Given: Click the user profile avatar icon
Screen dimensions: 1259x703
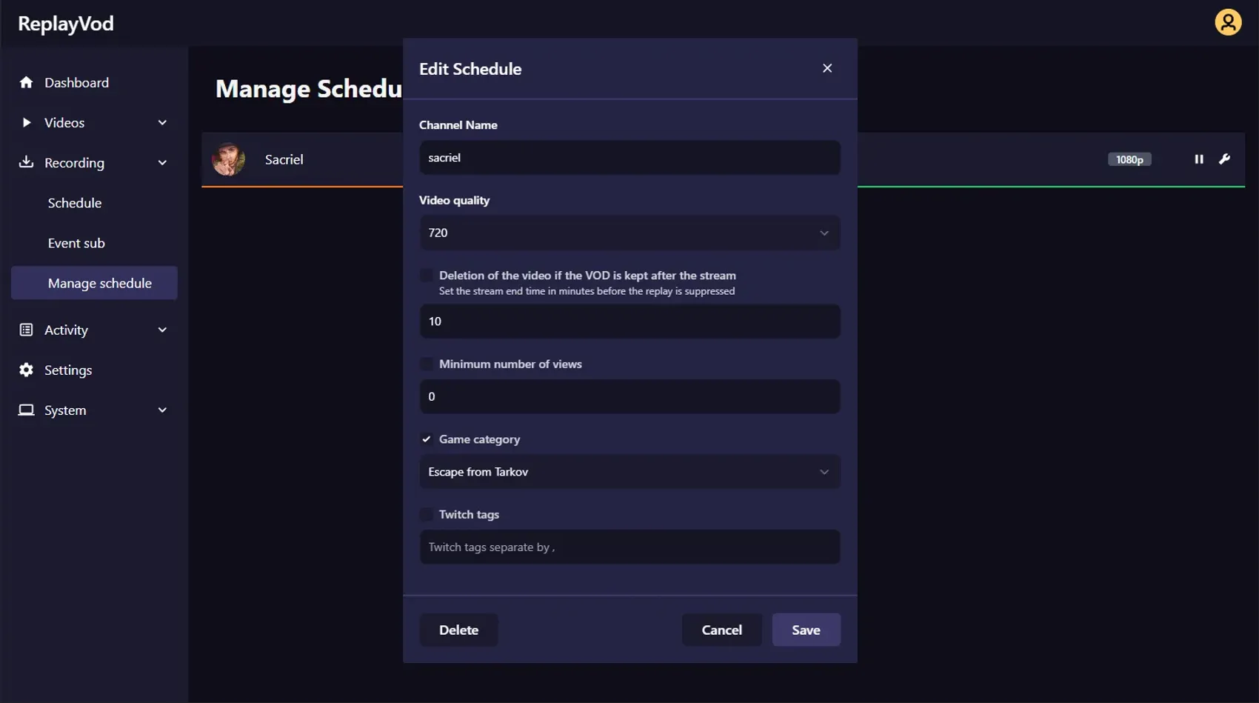Looking at the screenshot, I should (x=1228, y=22).
